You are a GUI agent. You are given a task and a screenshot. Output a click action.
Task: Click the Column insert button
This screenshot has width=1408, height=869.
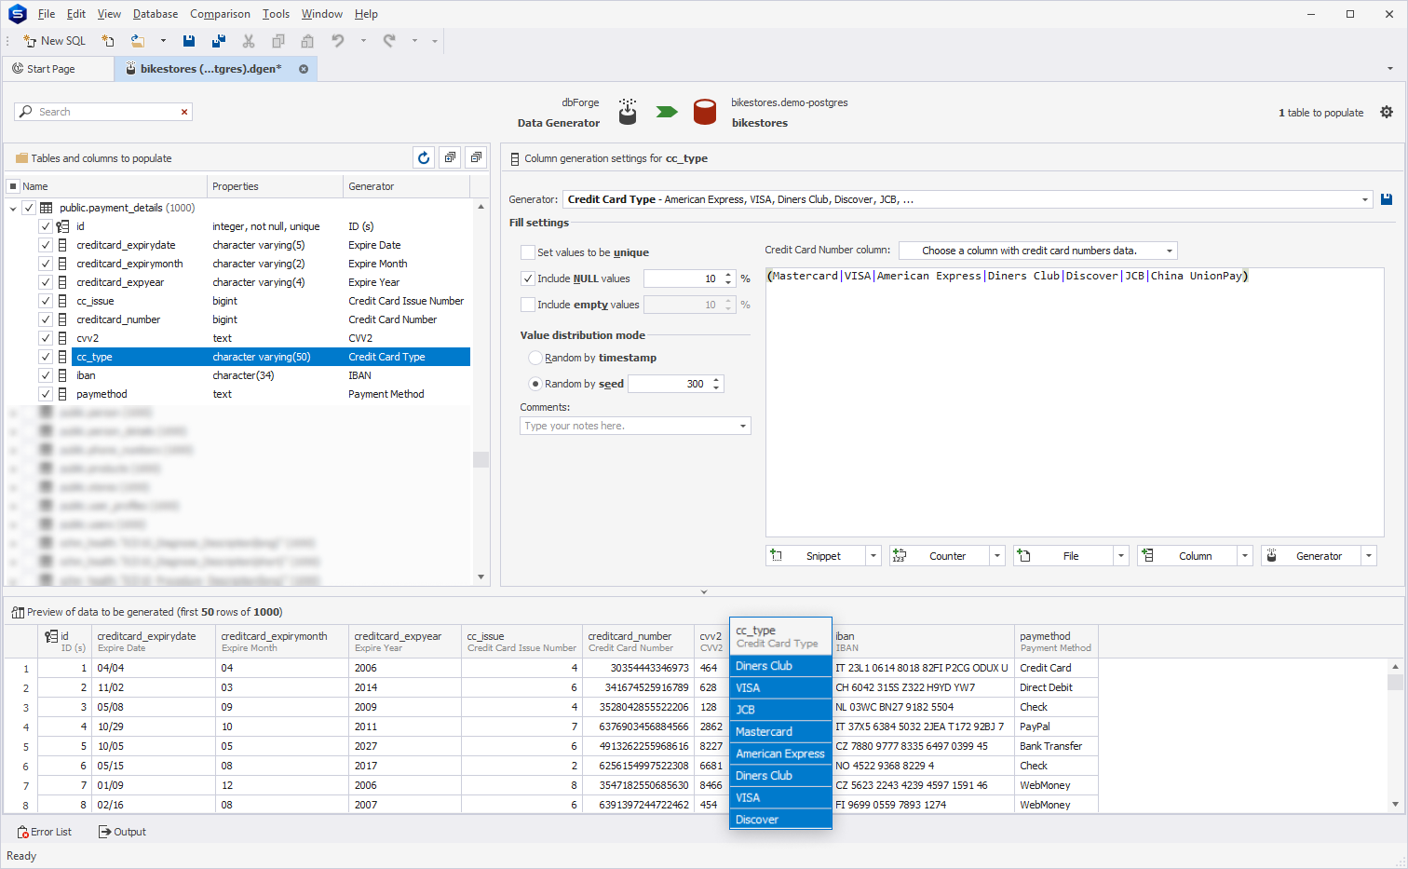(x=1187, y=556)
